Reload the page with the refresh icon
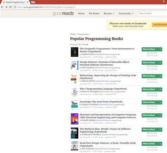167x153 pixels. 10,7
